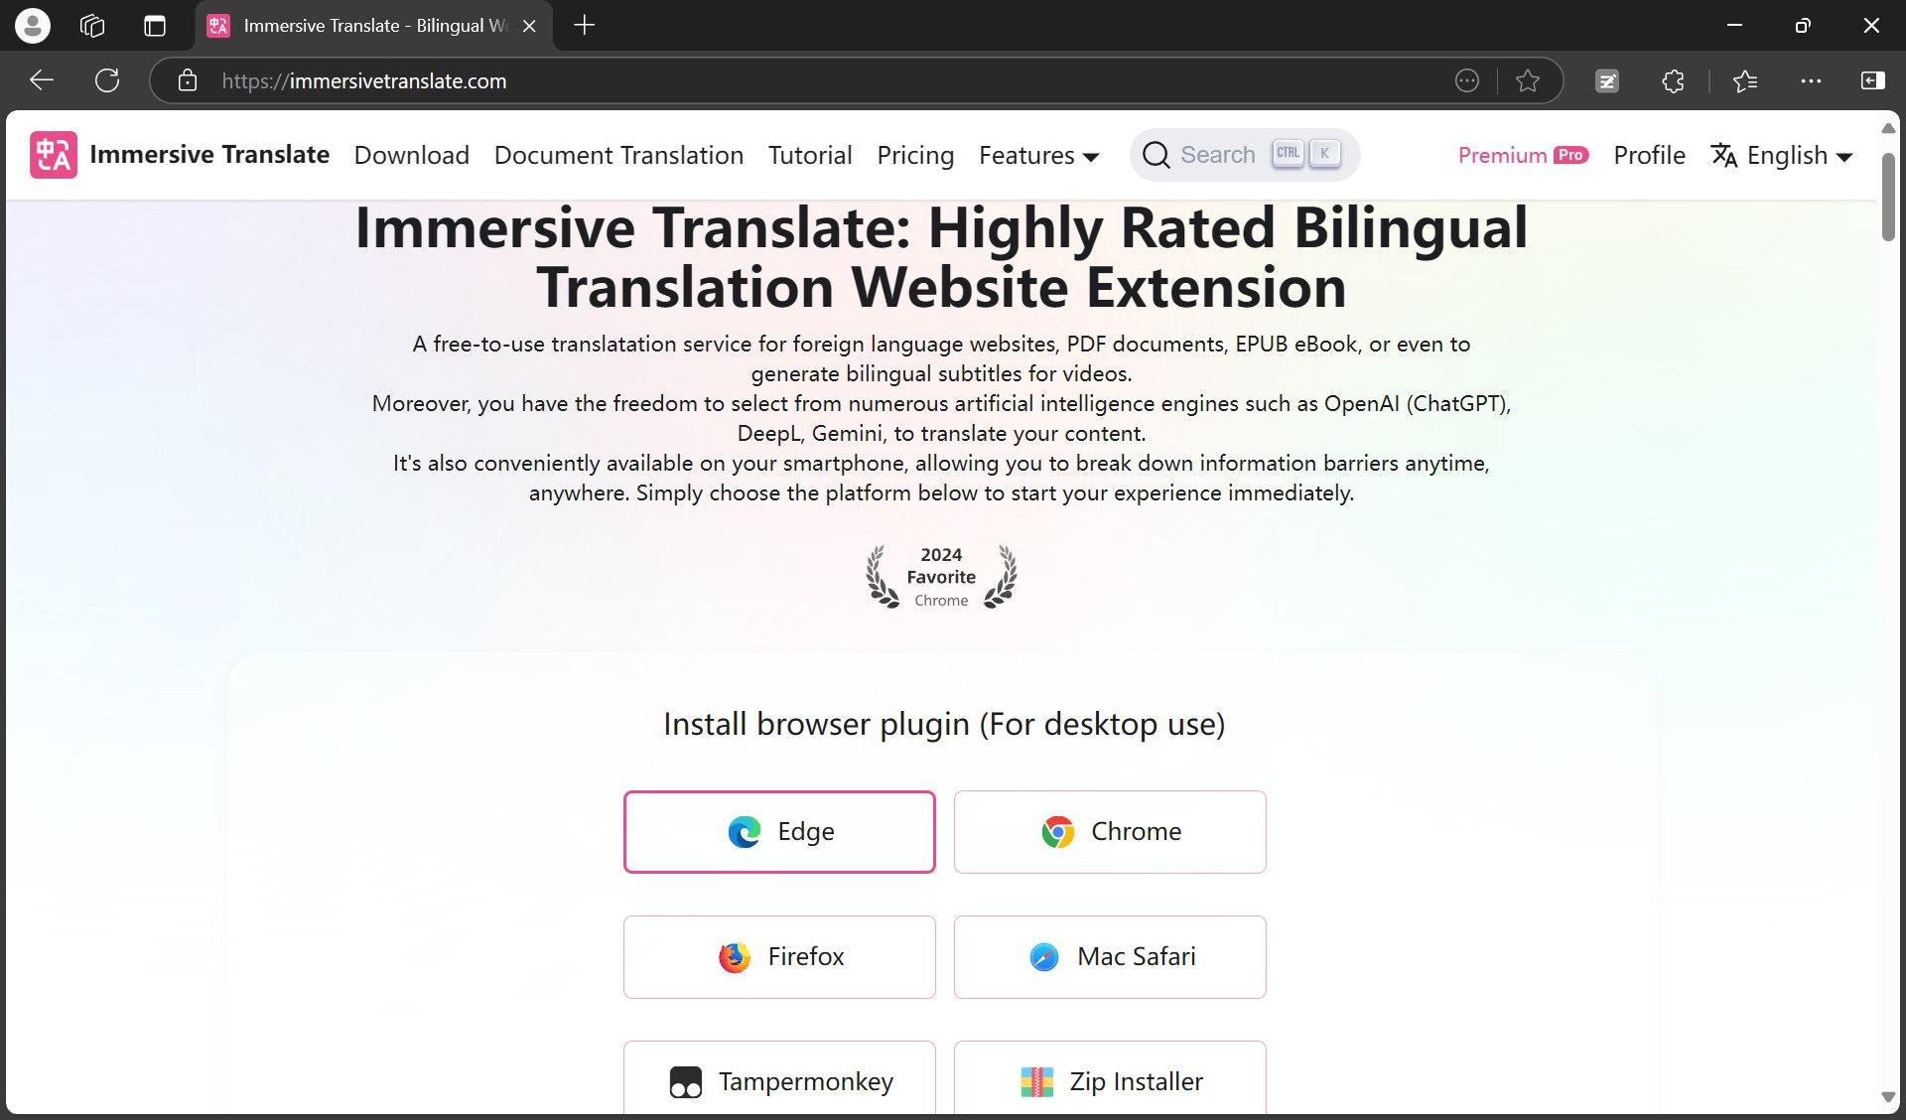Click the browser refresh icon
Screen dimensions: 1906x1120
click(107, 81)
